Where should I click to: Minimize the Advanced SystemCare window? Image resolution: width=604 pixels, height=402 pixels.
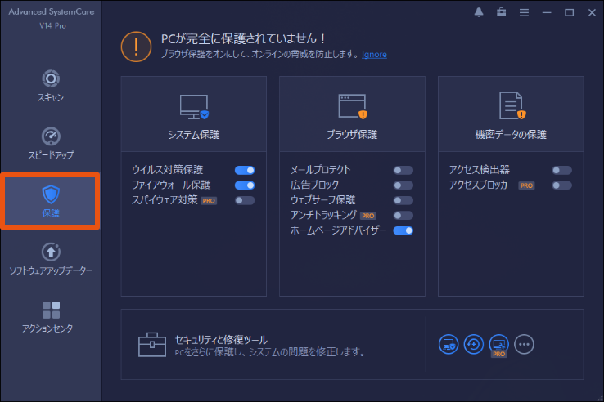(547, 13)
